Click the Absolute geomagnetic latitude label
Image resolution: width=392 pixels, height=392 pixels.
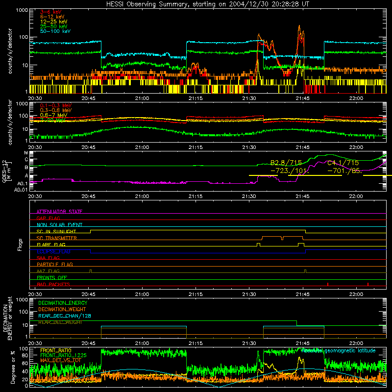point(339,350)
